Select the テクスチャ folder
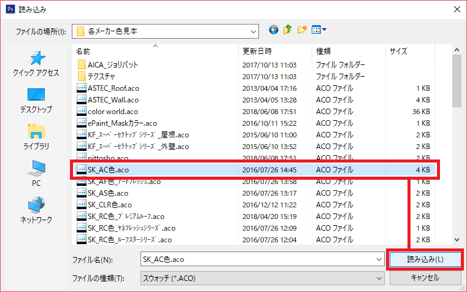This screenshot has height=292, width=467. (x=103, y=77)
